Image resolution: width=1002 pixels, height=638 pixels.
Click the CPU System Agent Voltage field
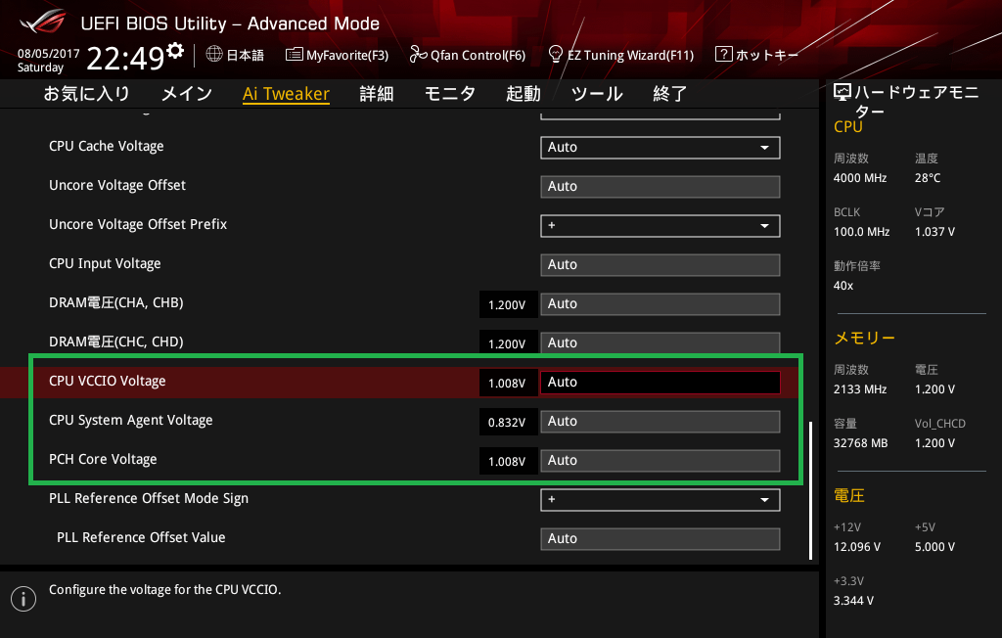pos(660,422)
